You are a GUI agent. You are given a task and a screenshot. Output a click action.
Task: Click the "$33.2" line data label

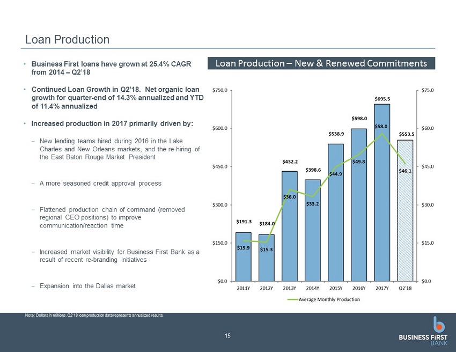tap(313, 204)
